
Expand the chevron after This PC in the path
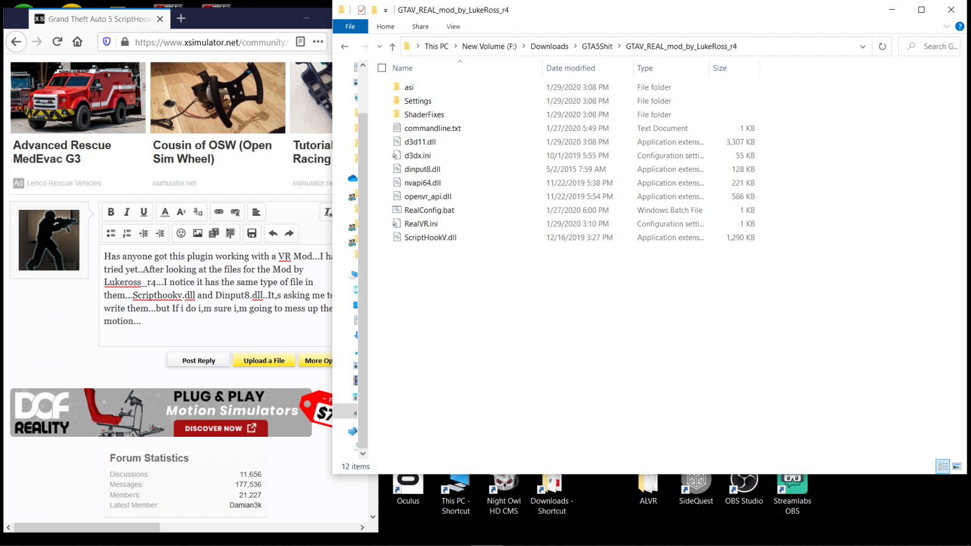pos(455,46)
